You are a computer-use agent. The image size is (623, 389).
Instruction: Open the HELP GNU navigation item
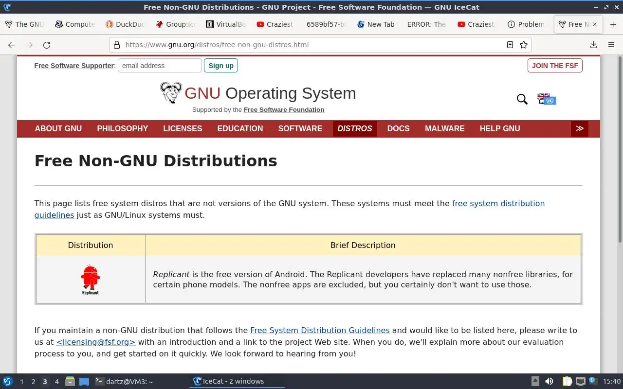pos(500,128)
